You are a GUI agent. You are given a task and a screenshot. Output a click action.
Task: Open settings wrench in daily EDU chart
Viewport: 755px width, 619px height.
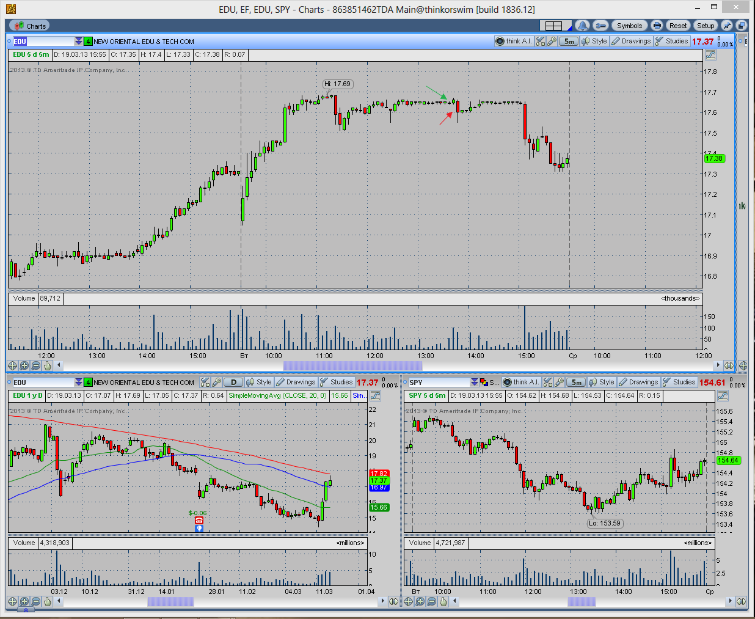(x=217, y=382)
